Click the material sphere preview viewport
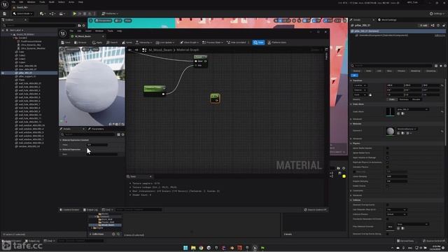The image size is (448, 252). [x=92, y=86]
